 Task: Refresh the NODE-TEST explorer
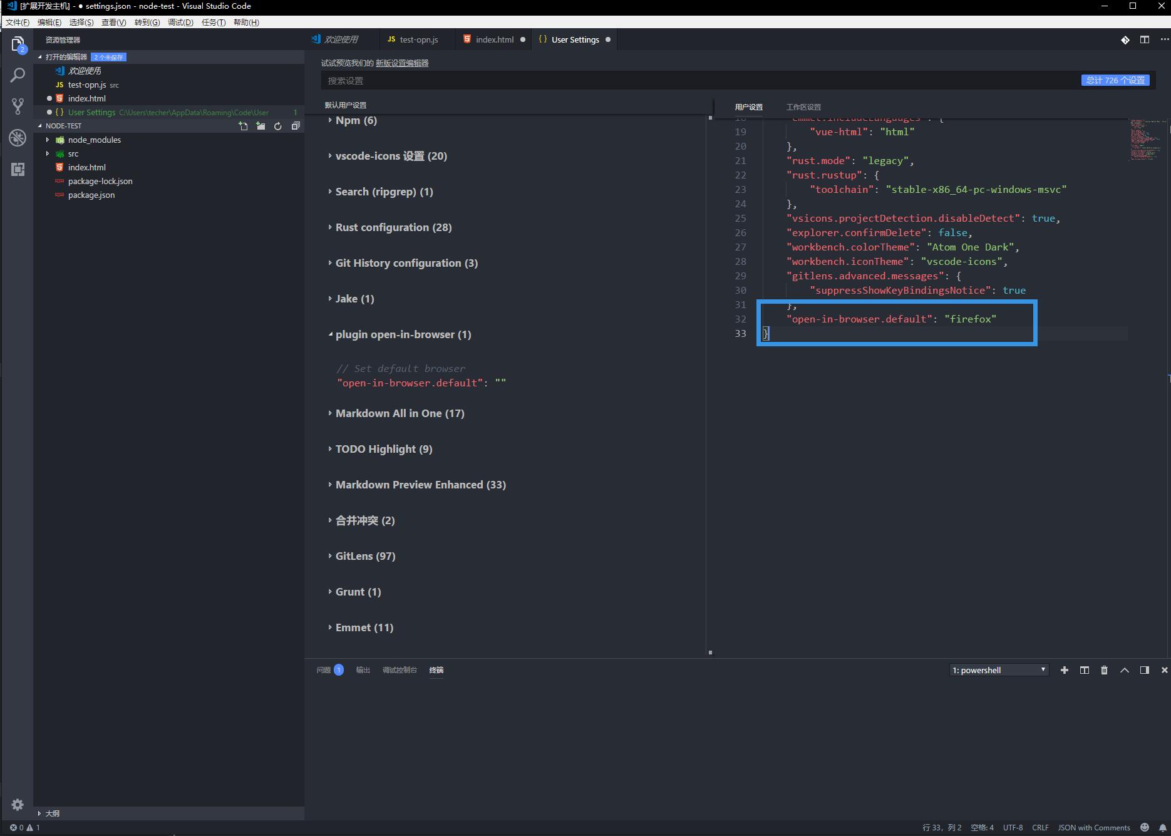point(277,126)
